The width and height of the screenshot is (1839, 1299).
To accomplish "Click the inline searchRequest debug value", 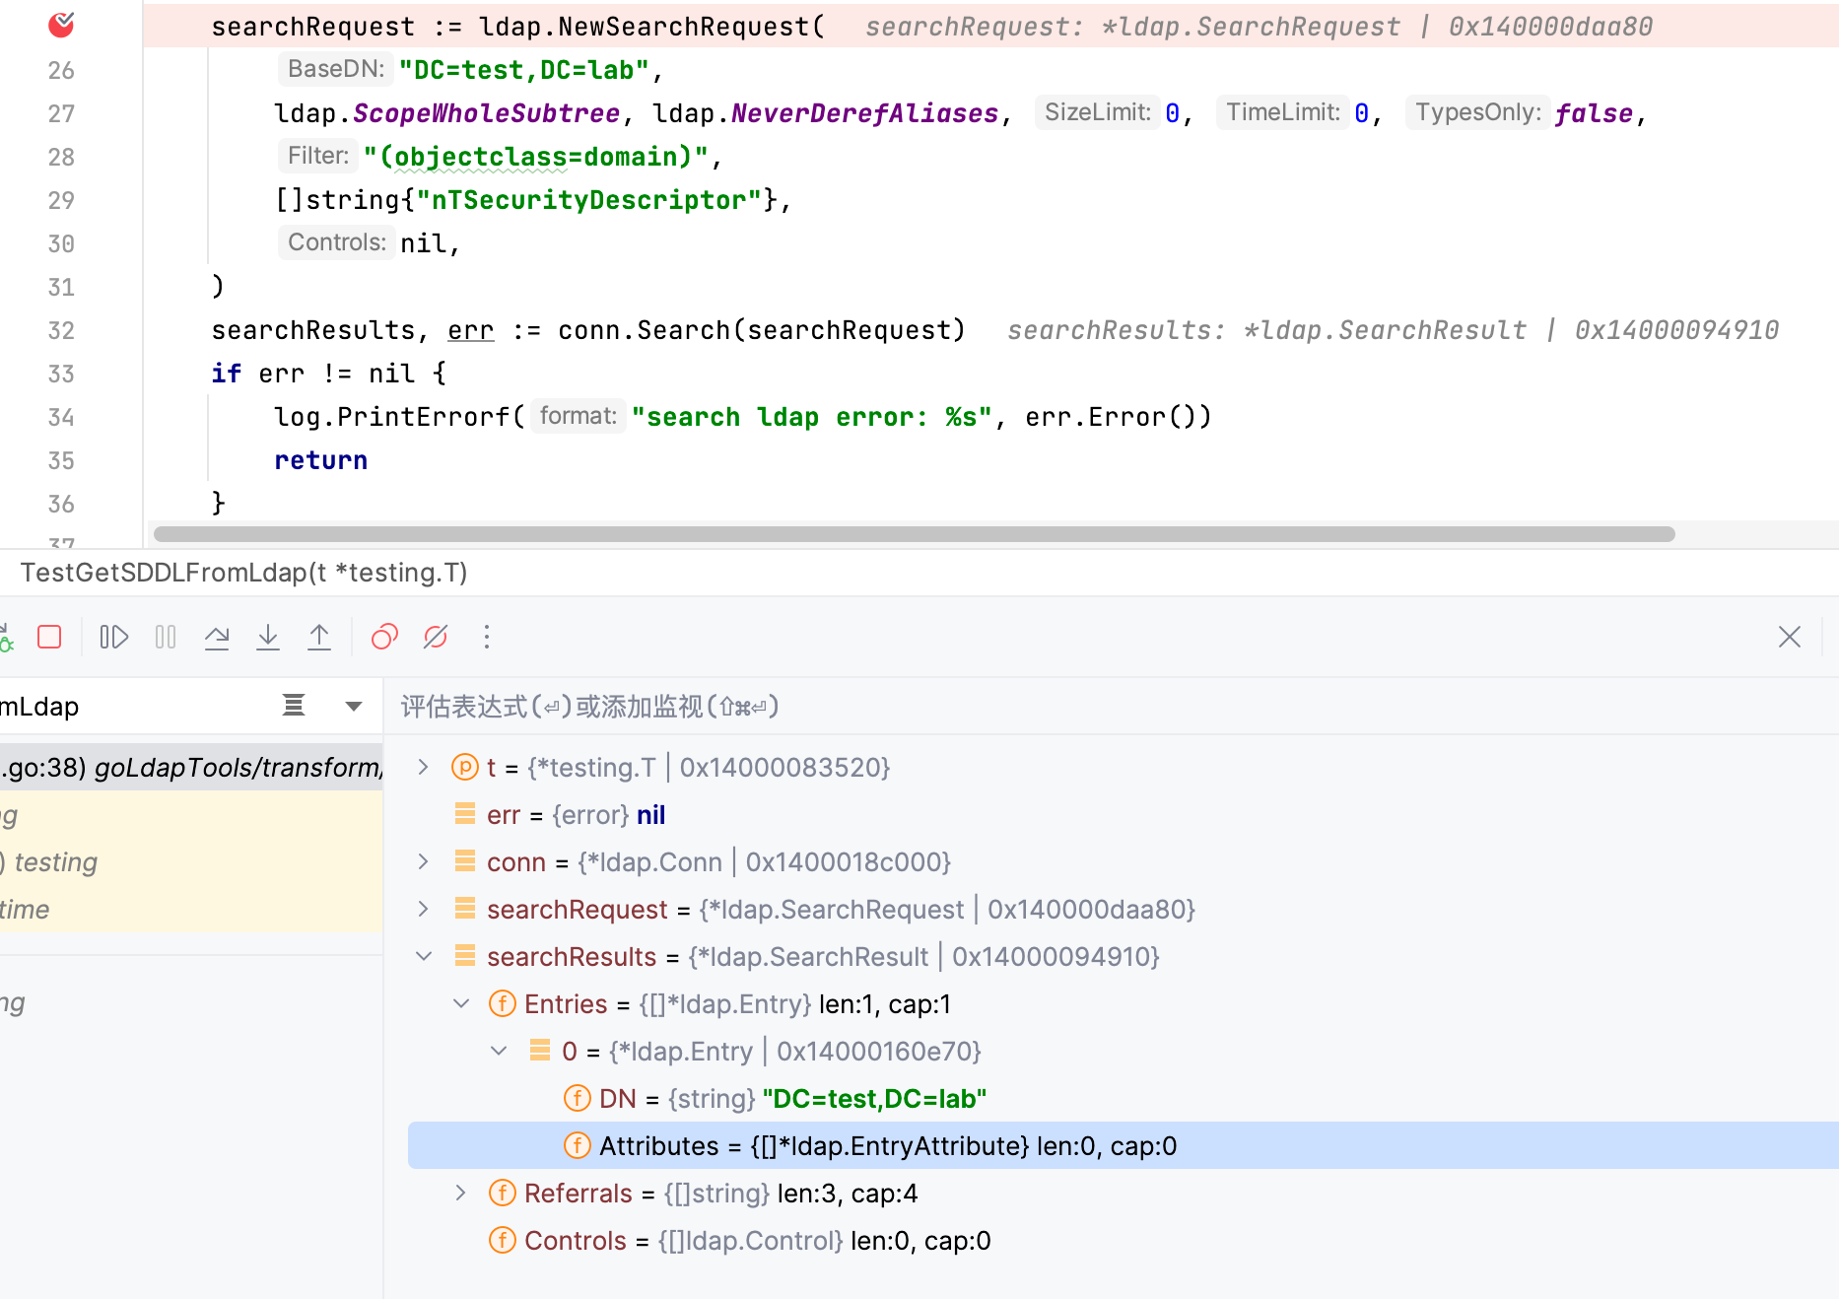I will click(1260, 27).
